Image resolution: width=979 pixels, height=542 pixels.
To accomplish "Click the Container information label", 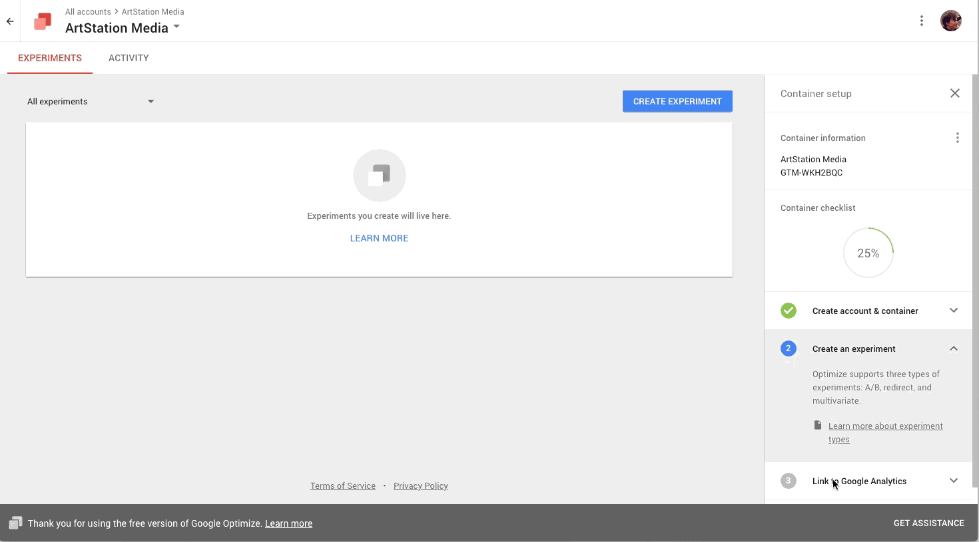I will click(x=823, y=138).
